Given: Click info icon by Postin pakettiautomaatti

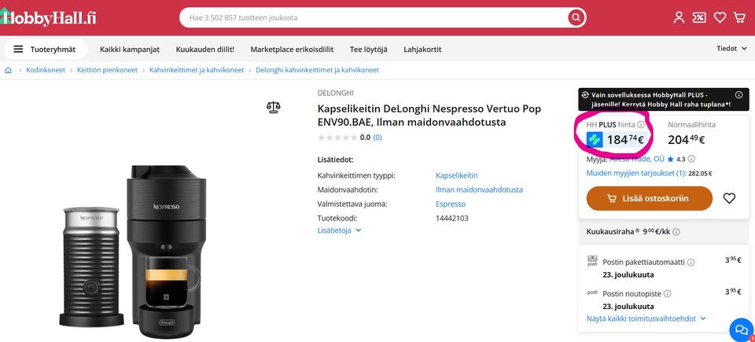Looking at the screenshot, I should pos(691,263).
